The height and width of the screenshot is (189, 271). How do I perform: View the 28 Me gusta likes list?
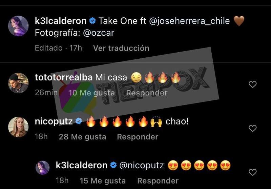82,137
